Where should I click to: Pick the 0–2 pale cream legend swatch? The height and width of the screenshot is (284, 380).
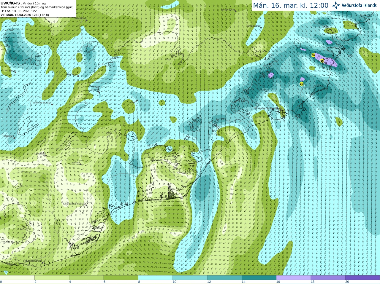[x=17, y=278]
